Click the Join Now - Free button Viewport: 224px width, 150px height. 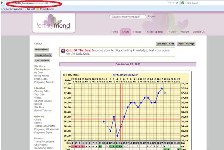[x=165, y=44]
